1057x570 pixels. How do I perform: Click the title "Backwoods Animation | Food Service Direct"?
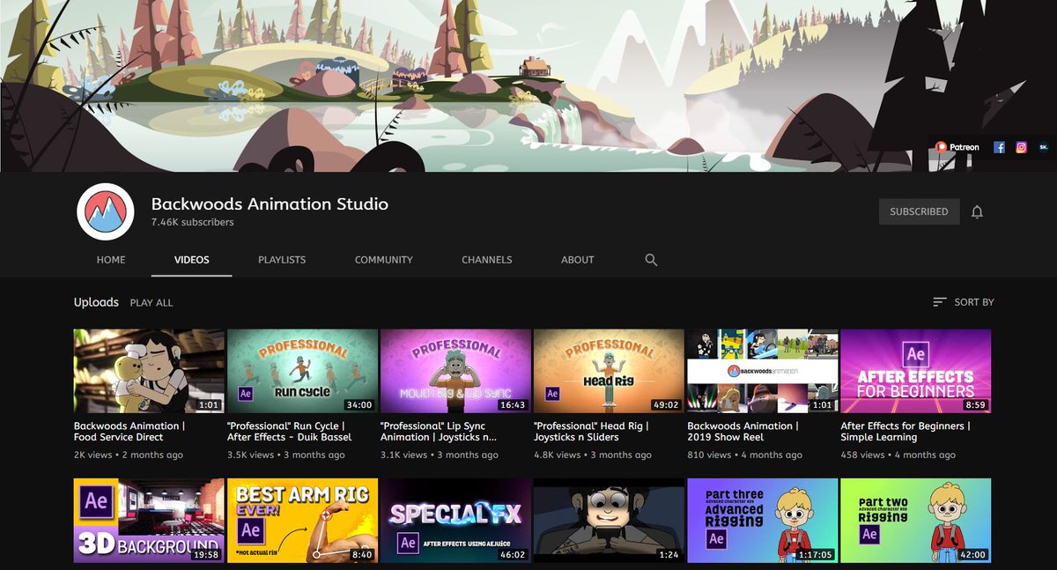point(129,432)
